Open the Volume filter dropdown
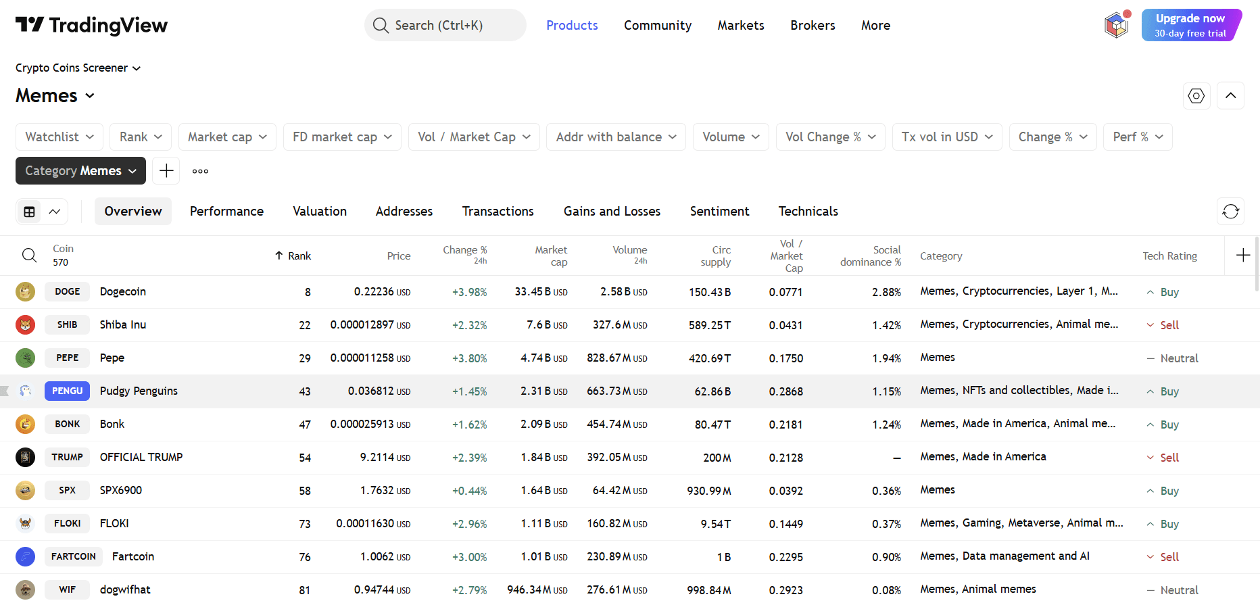 coord(731,137)
